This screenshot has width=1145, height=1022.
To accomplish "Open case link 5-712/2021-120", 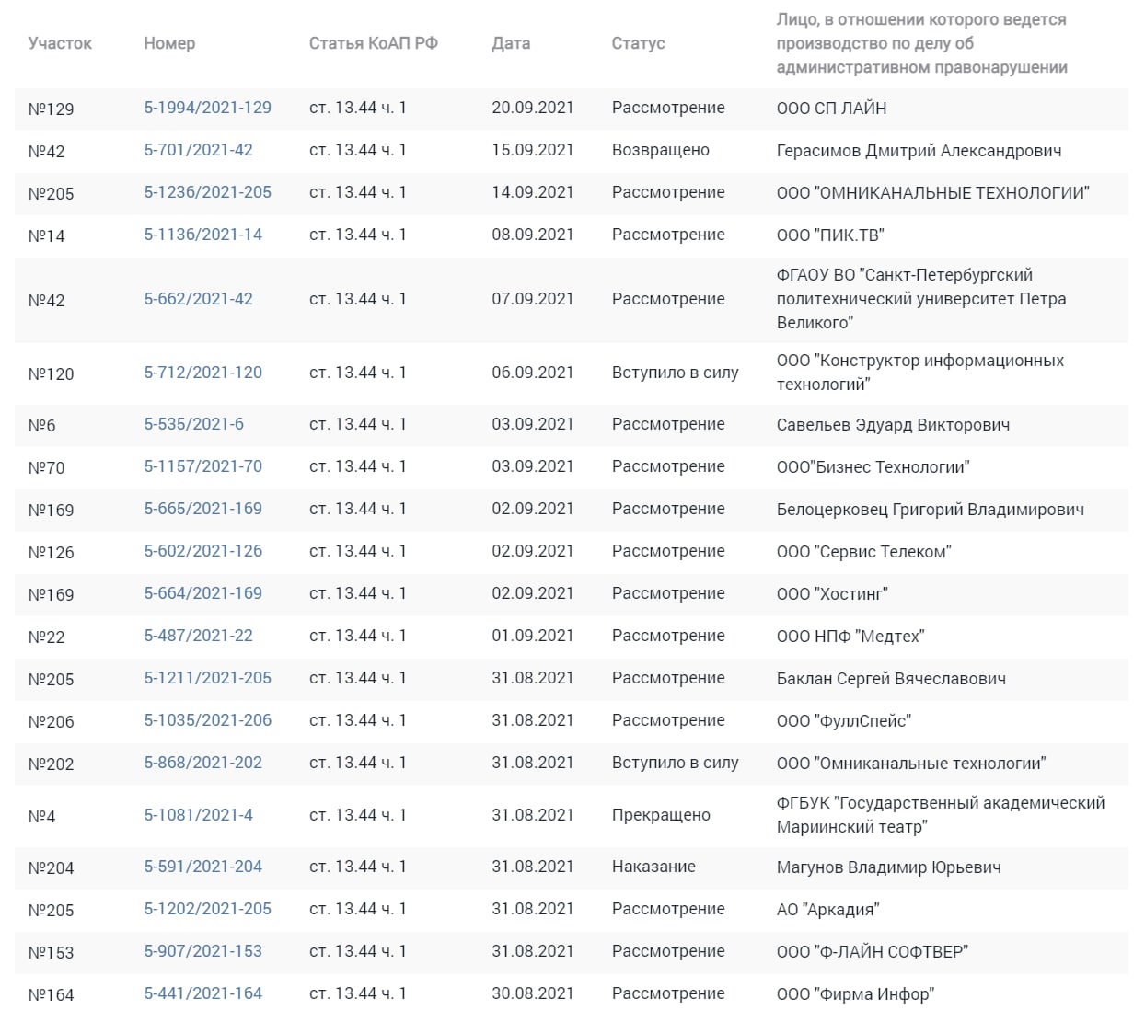I will (202, 373).
